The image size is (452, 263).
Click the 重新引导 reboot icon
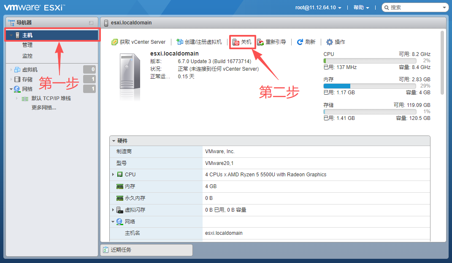(x=260, y=42)
